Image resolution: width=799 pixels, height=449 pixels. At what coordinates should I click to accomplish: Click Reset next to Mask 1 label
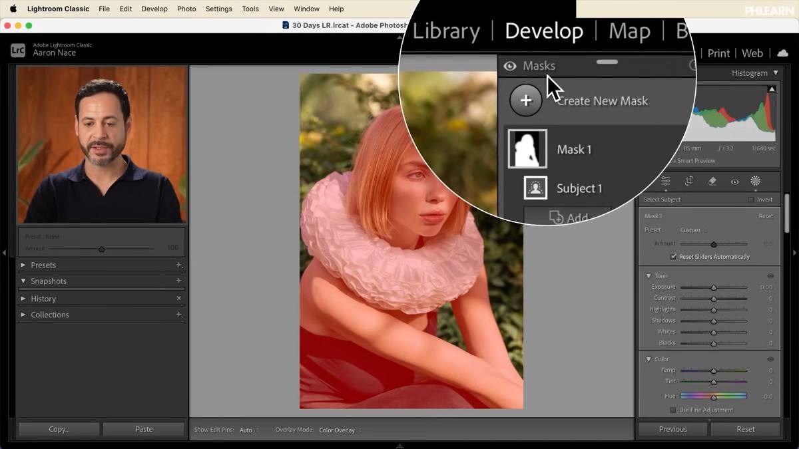point(766,216)
